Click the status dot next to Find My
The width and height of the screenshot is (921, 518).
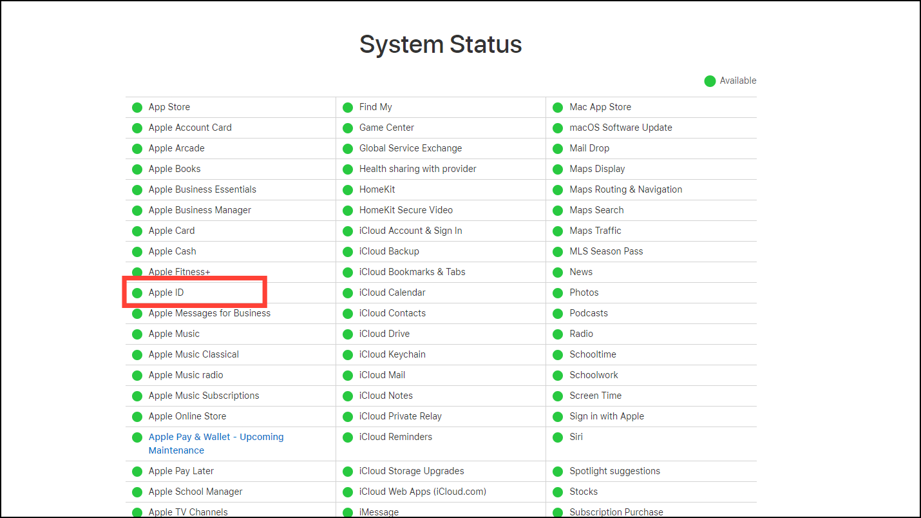348,108
